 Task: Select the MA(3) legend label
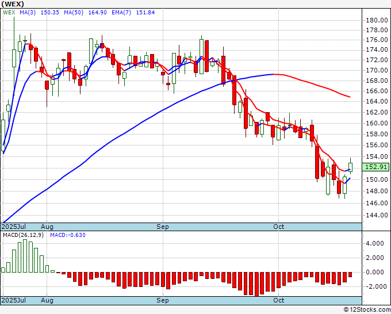click(x=28, y=13)
